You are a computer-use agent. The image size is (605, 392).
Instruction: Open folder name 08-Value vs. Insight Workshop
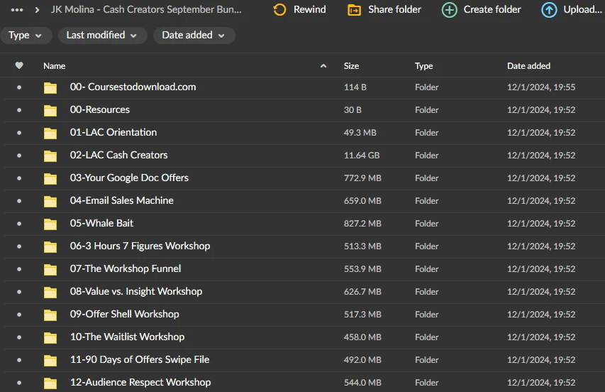(x=136, y=291)
